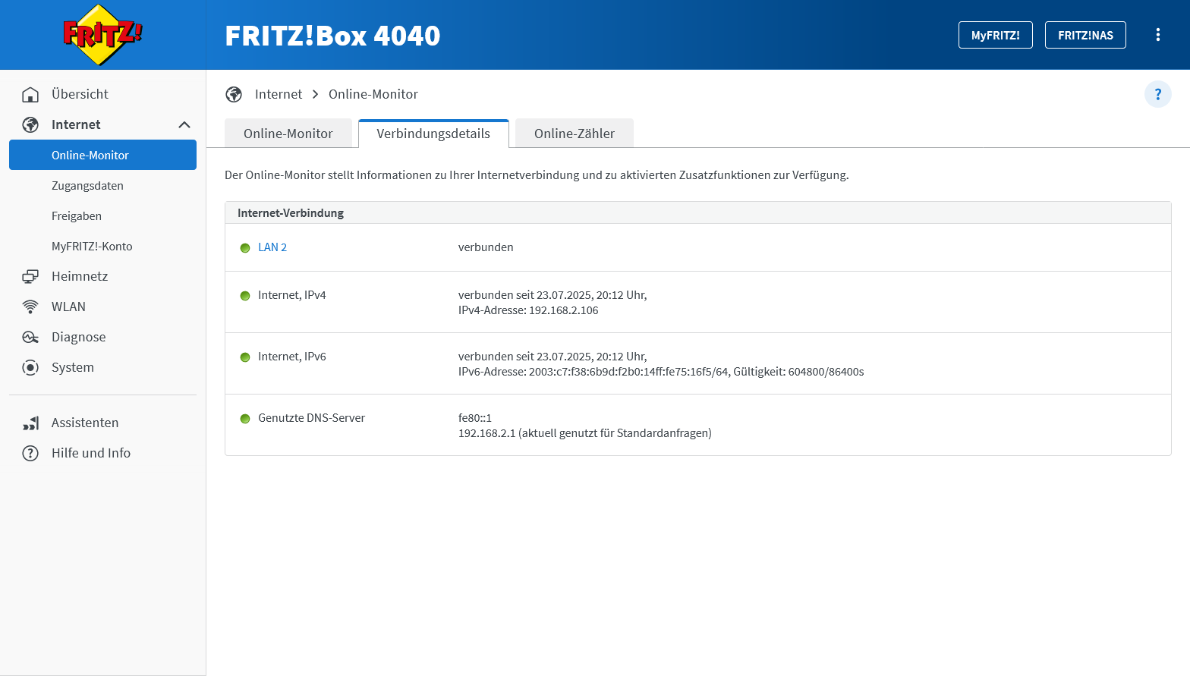This screenshot has height=676, width=1190.
Task: Click the help question mark button
Action: 1158,94
